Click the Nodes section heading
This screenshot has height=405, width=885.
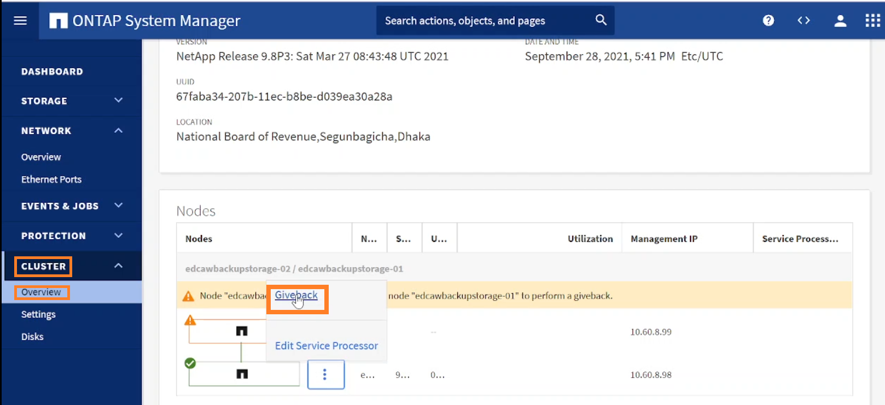[x=196, y=211]
